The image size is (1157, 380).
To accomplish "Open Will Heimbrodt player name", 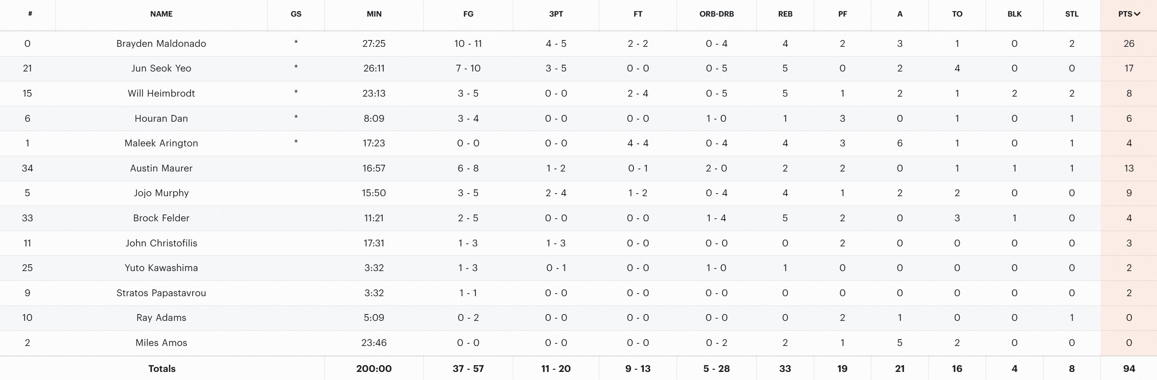I will (161, 93).
